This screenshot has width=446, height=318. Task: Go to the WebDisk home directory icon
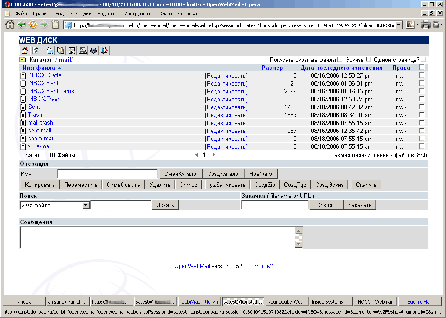coord(25,50)
